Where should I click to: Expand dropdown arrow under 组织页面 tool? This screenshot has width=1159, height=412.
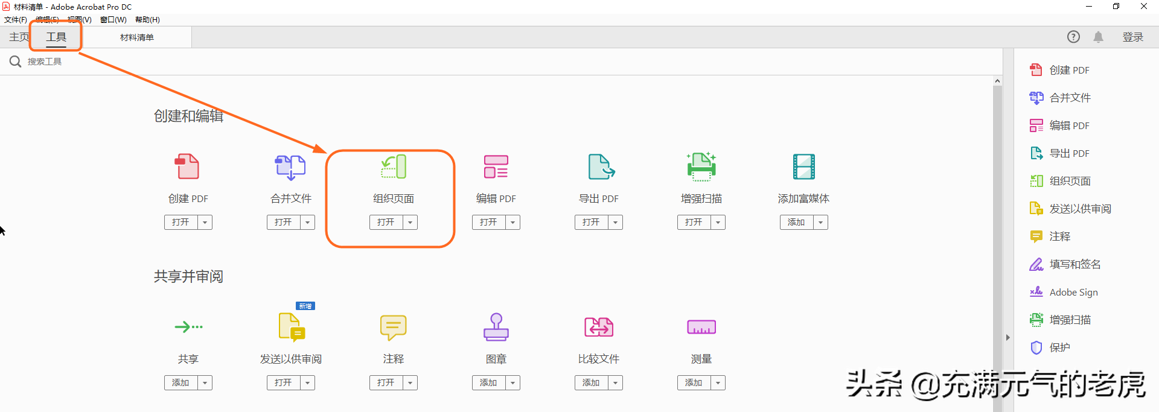[410, 223]
